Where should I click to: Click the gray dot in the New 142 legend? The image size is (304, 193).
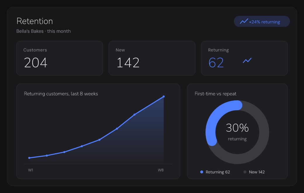(245, 172)
